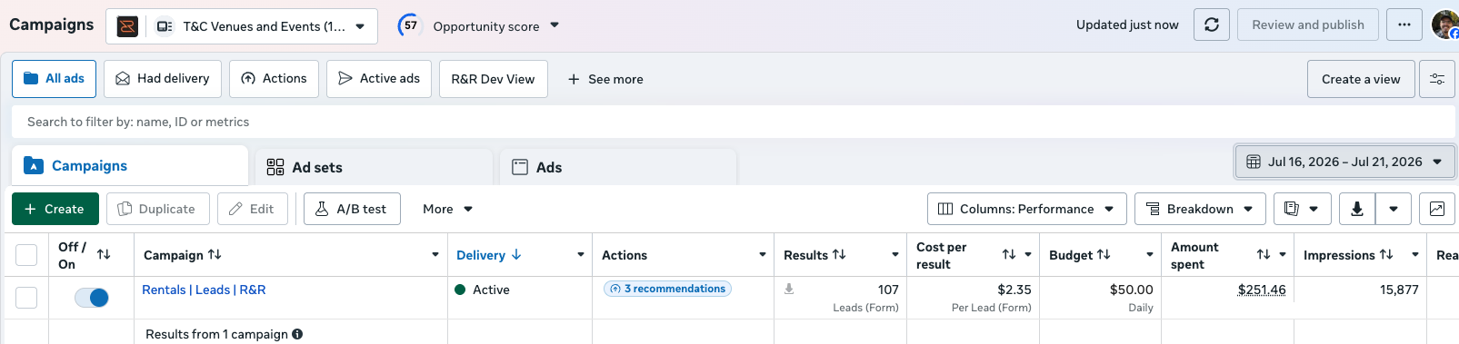The width and height of the screenshot is (1459, 344).
Task: Open the Campaign column menu caret
Action: 435,255
